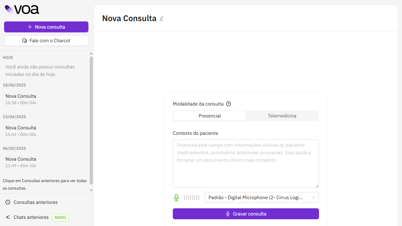Click the clock icon for Consultas anteriores
The width and height of the screenshot is (402, 226).
click(8, 202)
